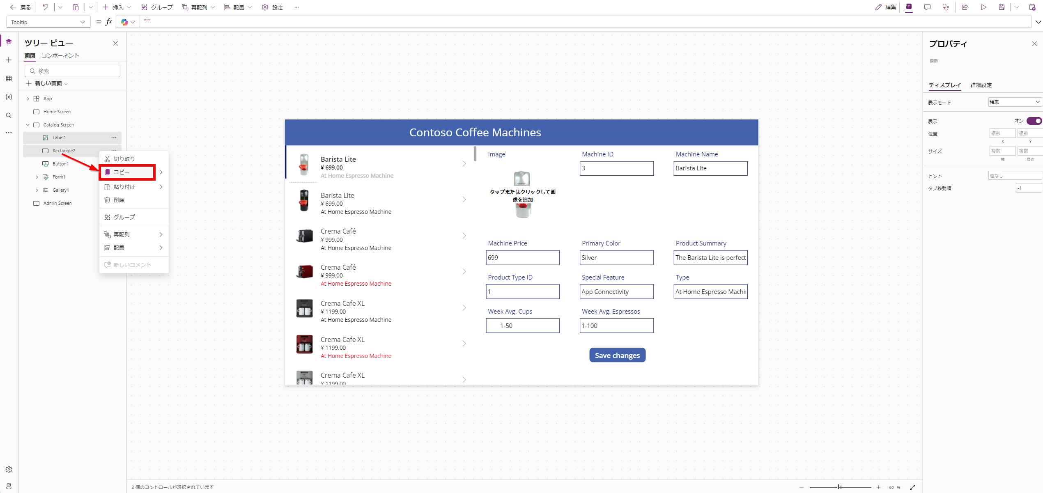The height and width of the screenshot is (493, 1043).
Task: Open the Variables pane icon
Action: click(9, 97)
